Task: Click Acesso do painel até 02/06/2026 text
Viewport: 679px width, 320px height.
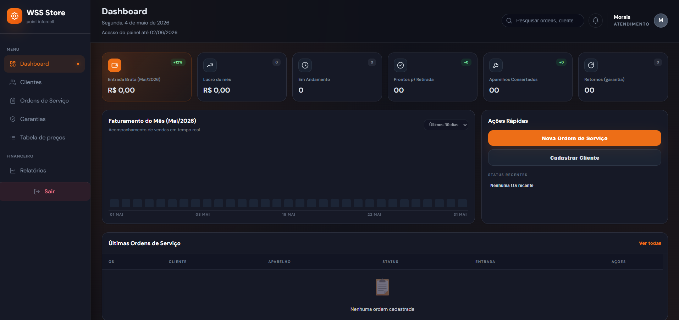Action: [x=139, y=33]
